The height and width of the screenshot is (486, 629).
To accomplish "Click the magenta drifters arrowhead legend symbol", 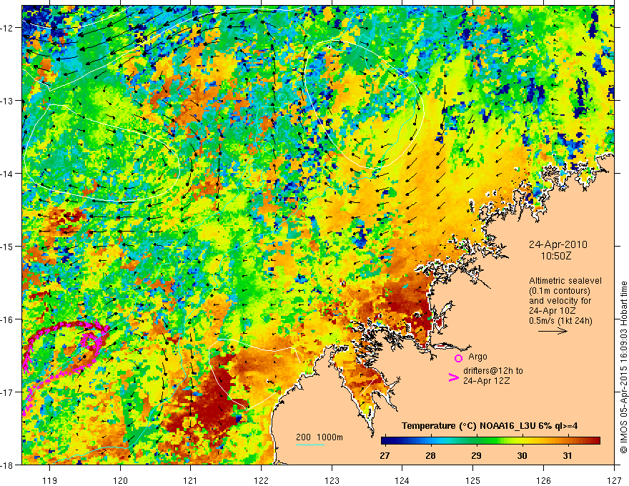I will (453, 377).
